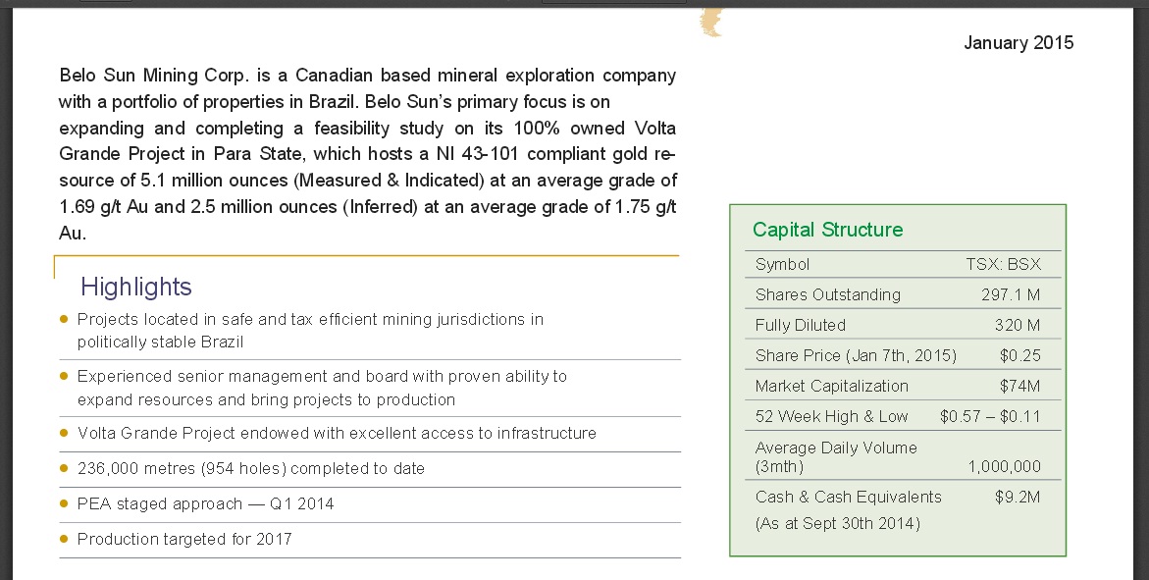Click the Market Capitalization row label

(x=832, y=387)
